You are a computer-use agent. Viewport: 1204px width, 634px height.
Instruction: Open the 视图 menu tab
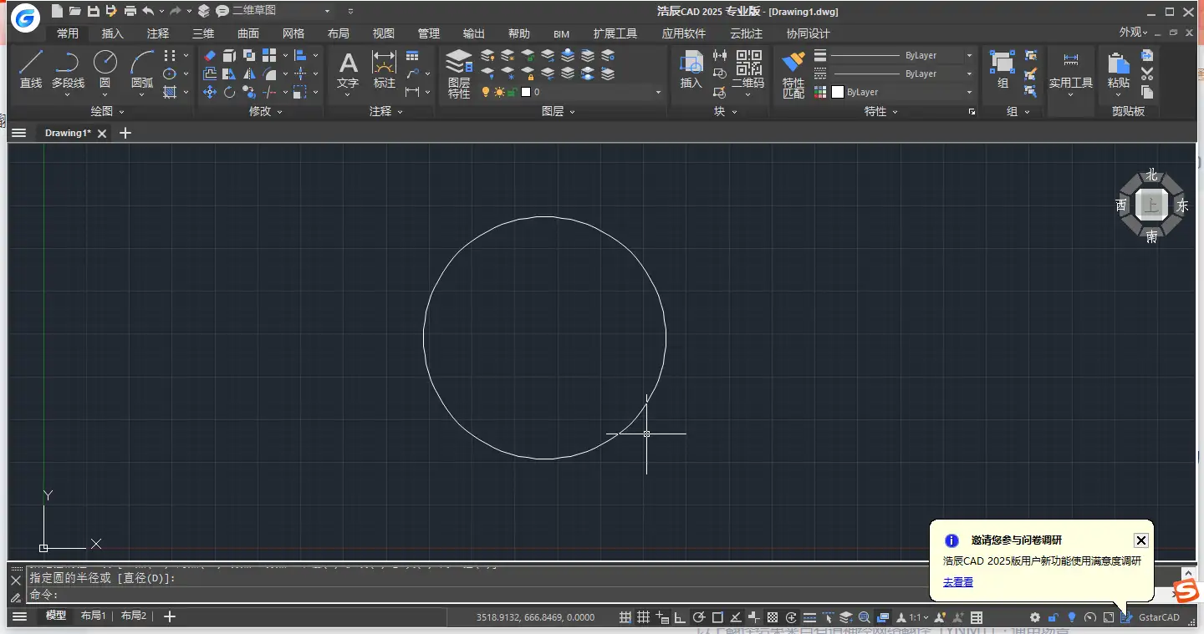383,33
